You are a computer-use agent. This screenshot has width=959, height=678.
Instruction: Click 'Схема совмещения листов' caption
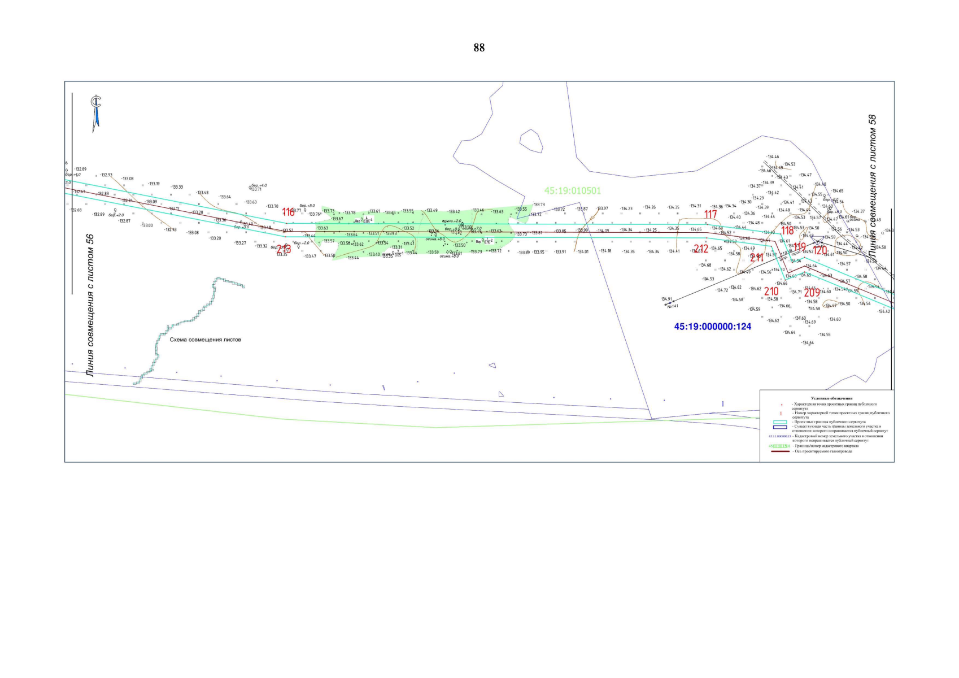click(x=205, y=340)
